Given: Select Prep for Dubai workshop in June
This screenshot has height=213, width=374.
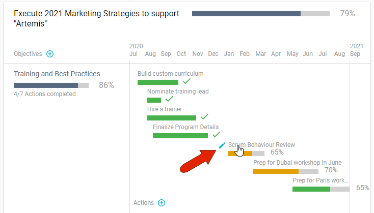Looking at the screenshot, I should point(297,163).
